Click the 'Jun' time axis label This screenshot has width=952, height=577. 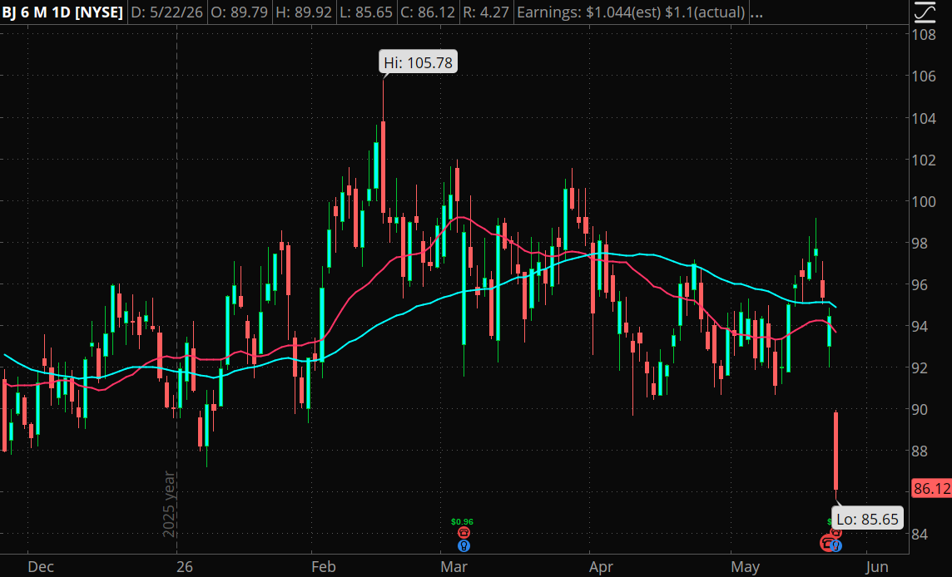click(877, 567)
